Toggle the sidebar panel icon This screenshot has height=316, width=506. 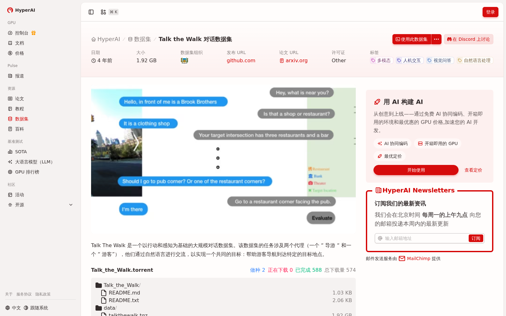coord(91,12)
